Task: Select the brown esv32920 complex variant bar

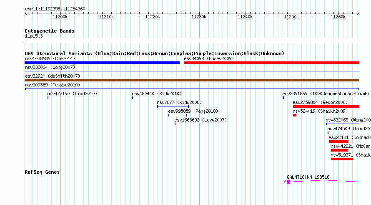Action: [192, 80]
